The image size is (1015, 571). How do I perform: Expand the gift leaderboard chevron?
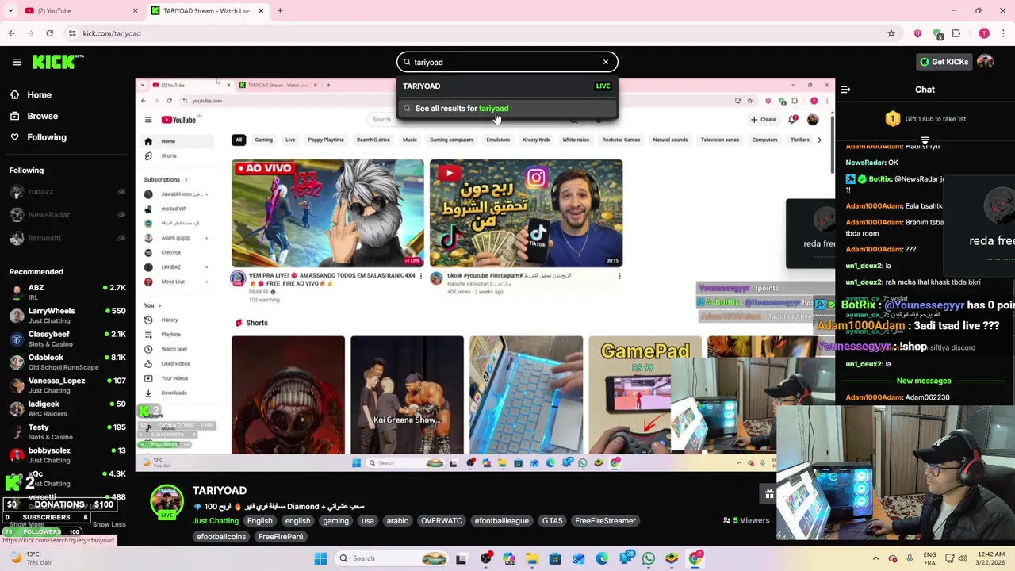tap(925, 140)
